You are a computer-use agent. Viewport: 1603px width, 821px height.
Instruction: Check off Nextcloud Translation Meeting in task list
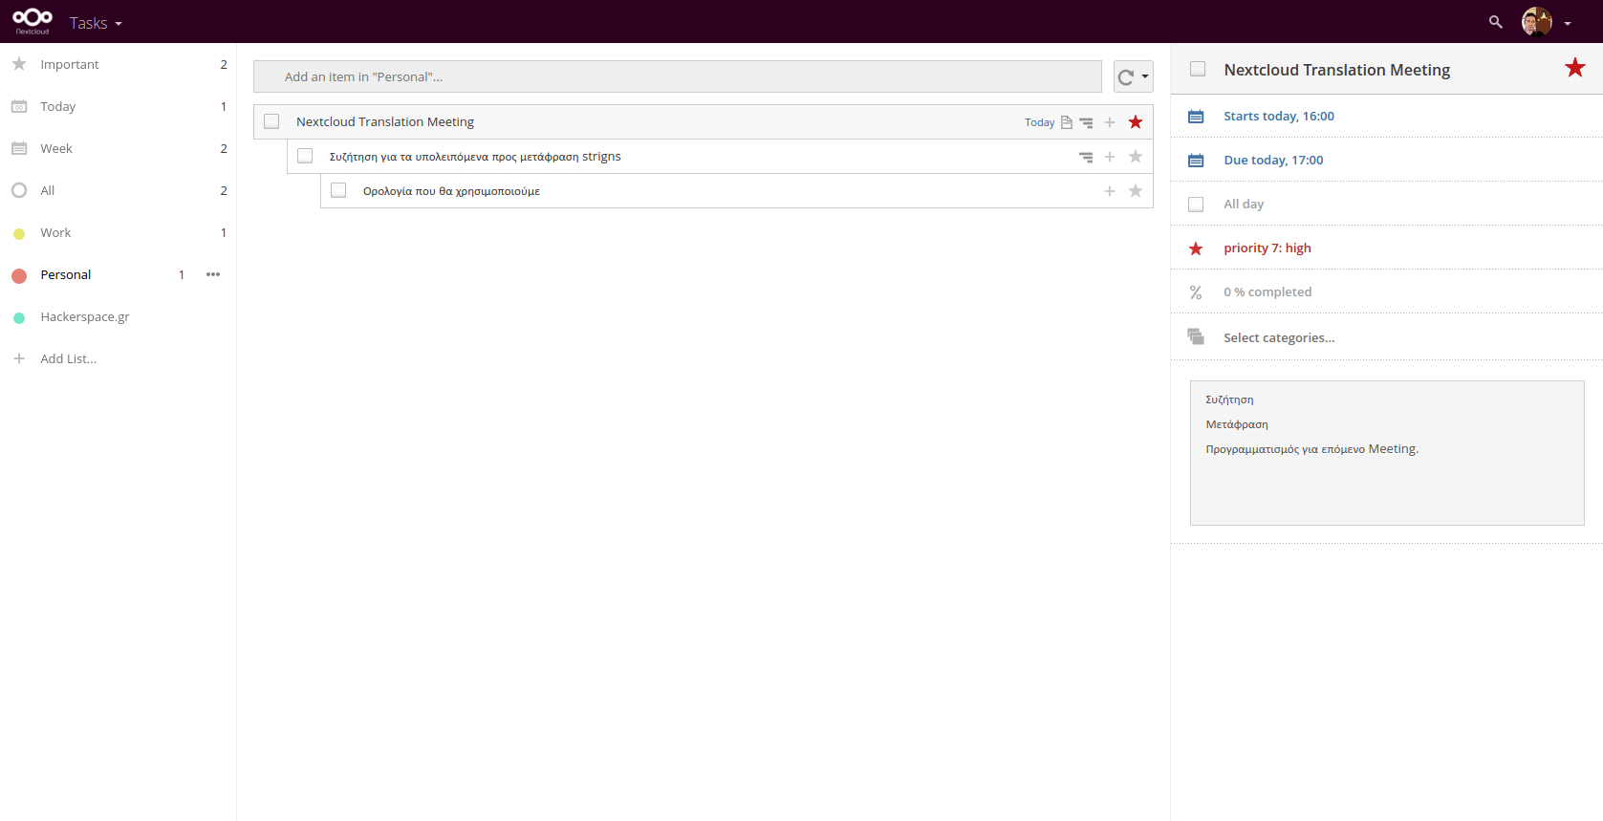(x=271, y=121)
